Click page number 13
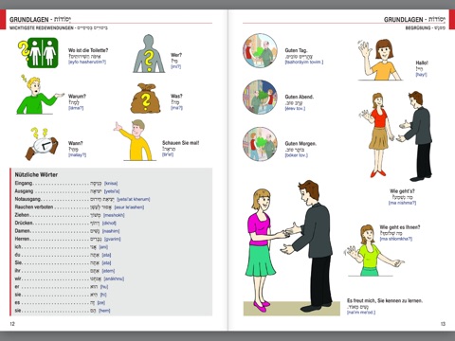455x341 pixels. 443,324
